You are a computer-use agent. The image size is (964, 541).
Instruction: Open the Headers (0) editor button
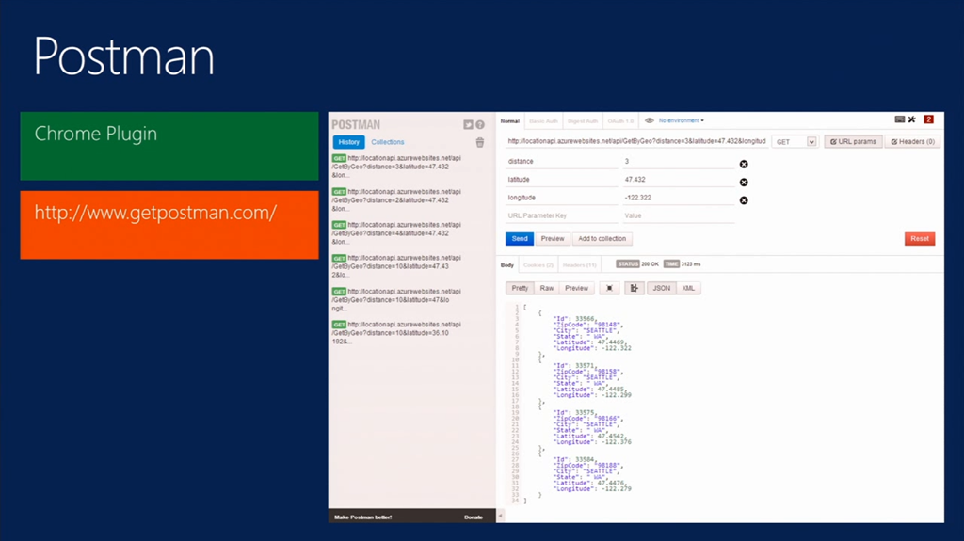click(912, 142)
